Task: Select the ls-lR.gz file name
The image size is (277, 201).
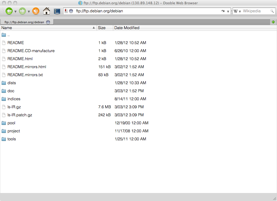Action: (14, 107)
